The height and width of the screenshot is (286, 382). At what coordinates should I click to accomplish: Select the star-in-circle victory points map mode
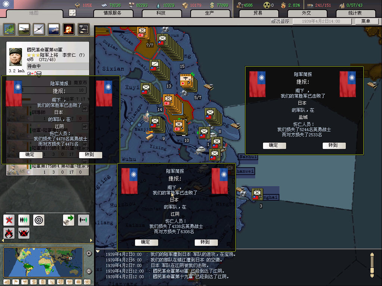[87, 282]
